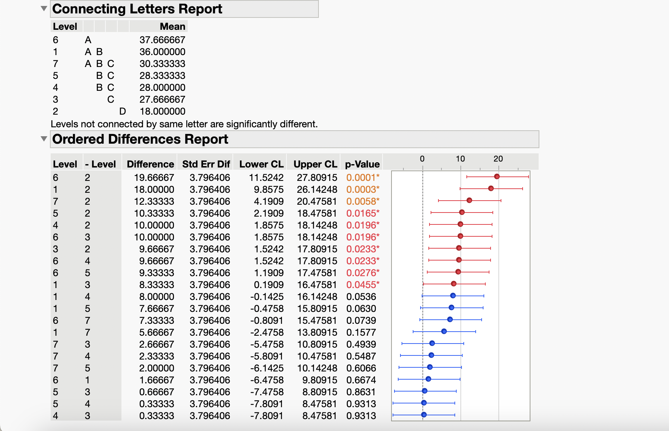Click the Std Err Dif column header
The image size is (669, 431).
205,163
